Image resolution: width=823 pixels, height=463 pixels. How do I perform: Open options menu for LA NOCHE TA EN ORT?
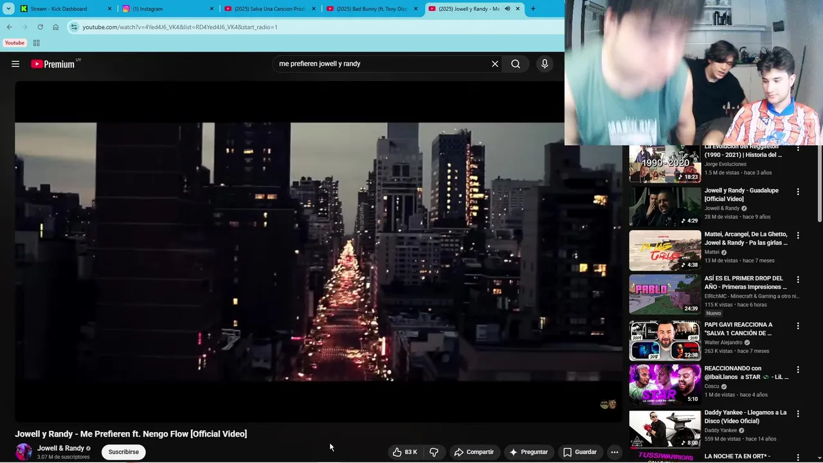click(x=798, y=457)
